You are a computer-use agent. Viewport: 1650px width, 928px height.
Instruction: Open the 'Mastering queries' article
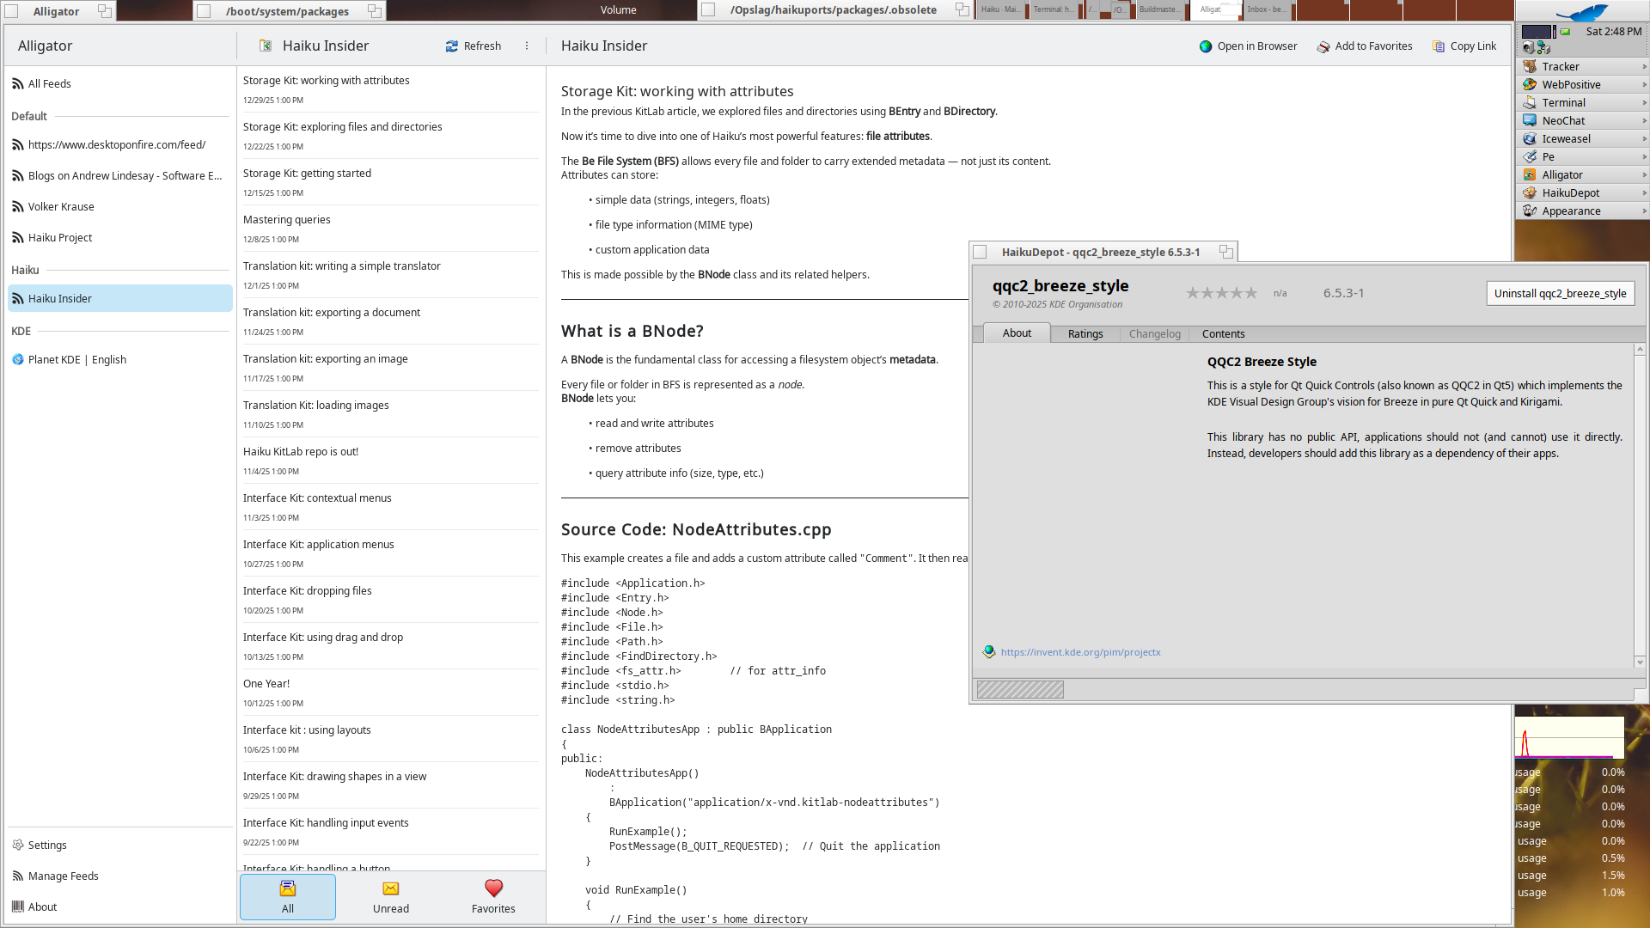(287, 220)
